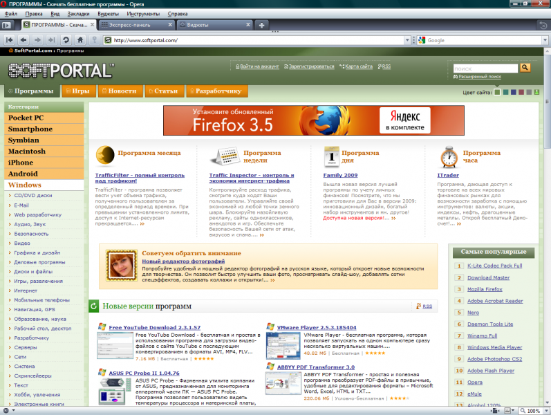Open the Opera sync status icon in status bar
The width and height of the screenshot is (551, 415).
pos(6,410)
